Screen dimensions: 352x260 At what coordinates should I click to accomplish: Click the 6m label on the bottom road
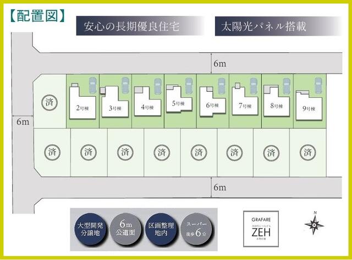(x=220, y=187)
